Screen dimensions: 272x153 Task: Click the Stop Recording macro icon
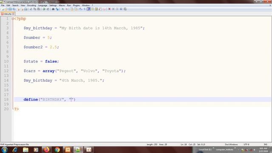[113, 9]
